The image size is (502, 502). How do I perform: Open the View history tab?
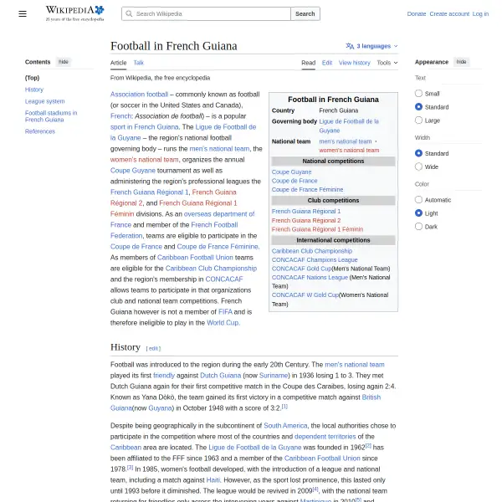(355, 63)
